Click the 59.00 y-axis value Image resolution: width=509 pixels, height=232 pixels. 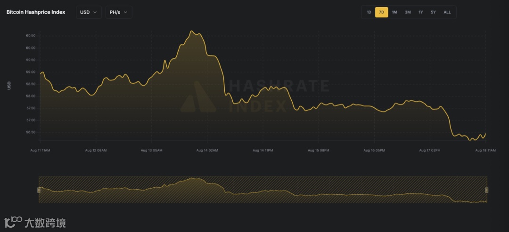[31, 72]
